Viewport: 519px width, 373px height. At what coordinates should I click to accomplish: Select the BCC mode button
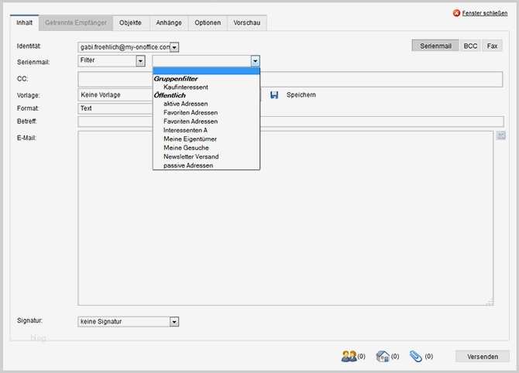[470, 46]
